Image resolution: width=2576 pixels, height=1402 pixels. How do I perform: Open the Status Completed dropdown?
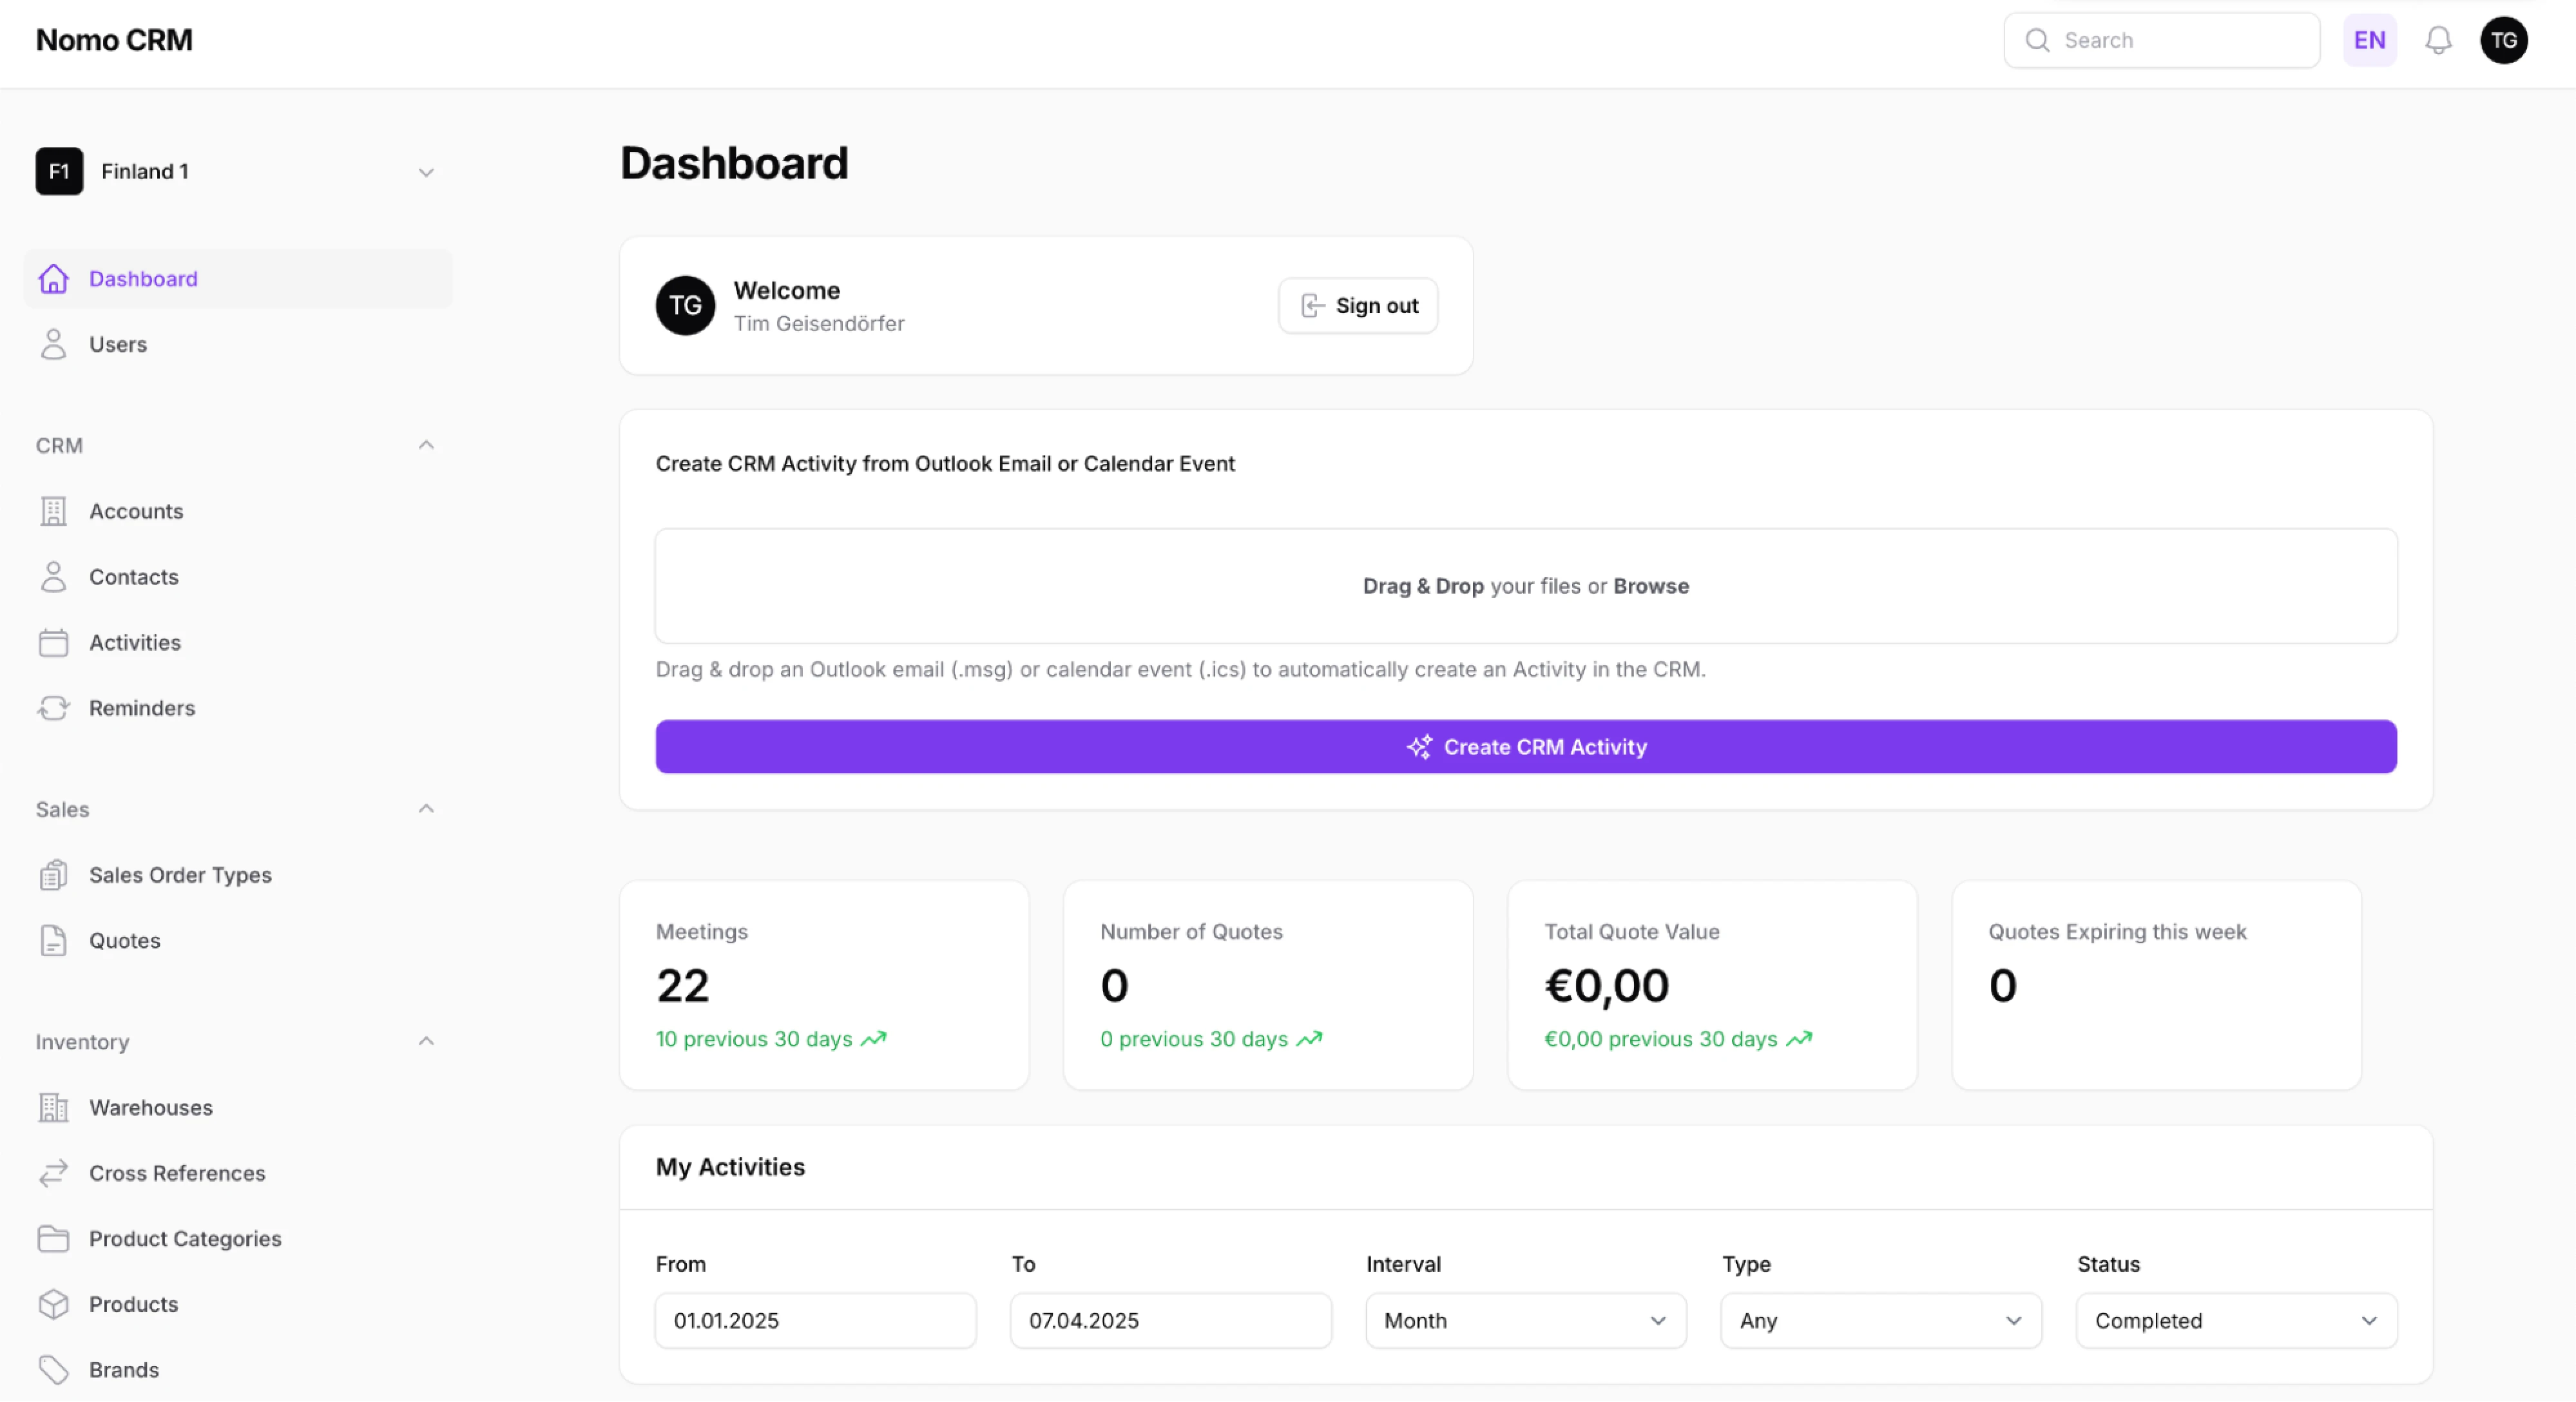(x=2235, y=1320)
